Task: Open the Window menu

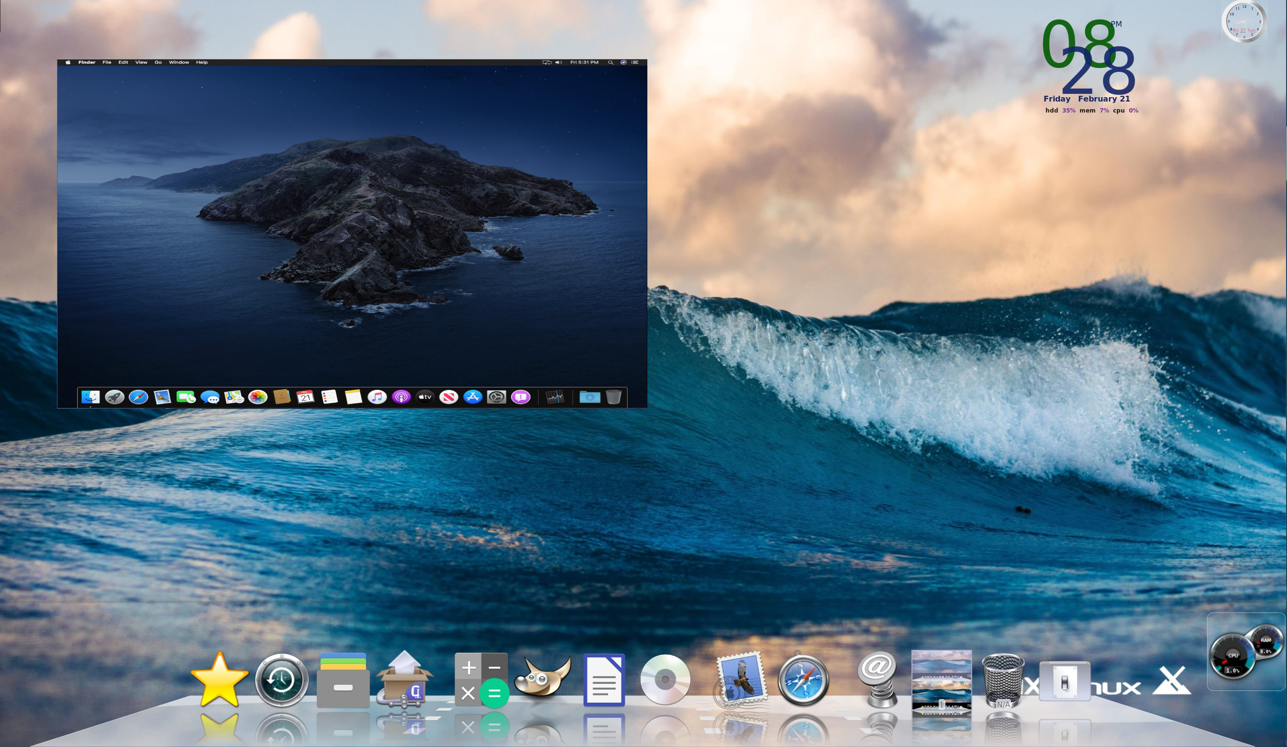Action: click(179, 62)
